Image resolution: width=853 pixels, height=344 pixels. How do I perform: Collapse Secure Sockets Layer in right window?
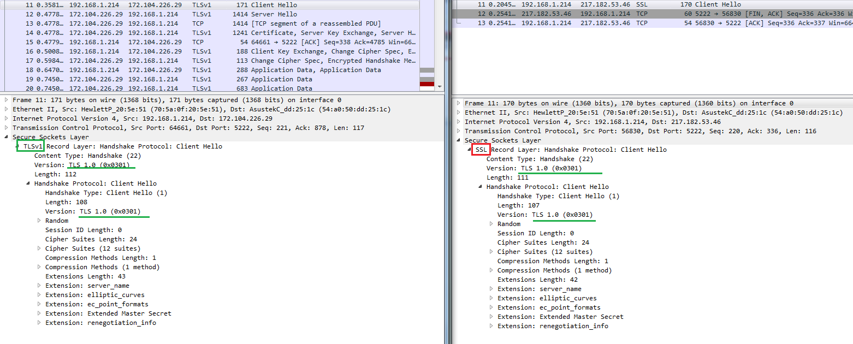pos(459,140)
